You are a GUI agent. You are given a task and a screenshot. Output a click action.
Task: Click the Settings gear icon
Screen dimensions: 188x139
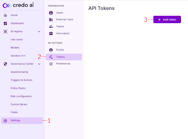pyautogui.click(x=5, y=121)
